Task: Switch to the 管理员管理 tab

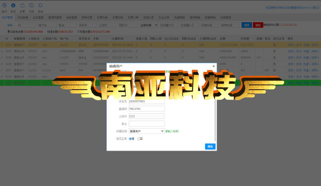Action: click(55, 18)
